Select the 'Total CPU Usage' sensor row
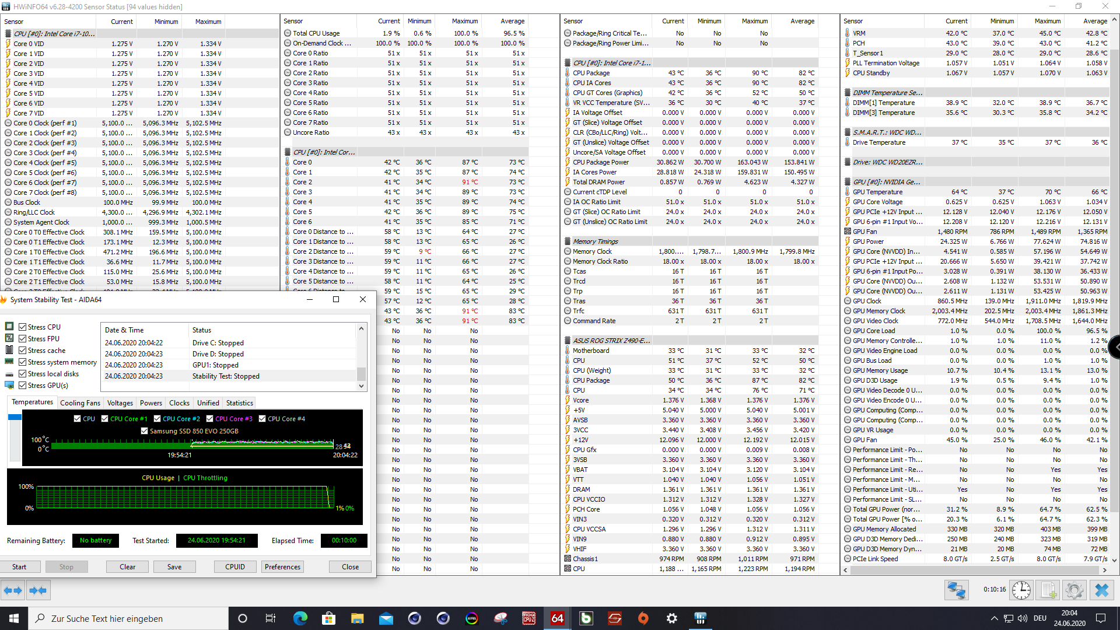The height and width of the screenshot is (630, 1120). [405, 33]
